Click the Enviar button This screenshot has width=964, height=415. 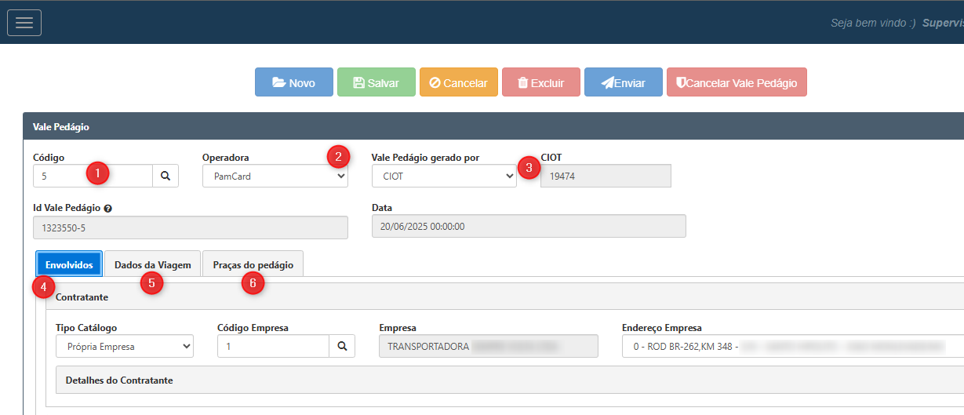point(623,82)
